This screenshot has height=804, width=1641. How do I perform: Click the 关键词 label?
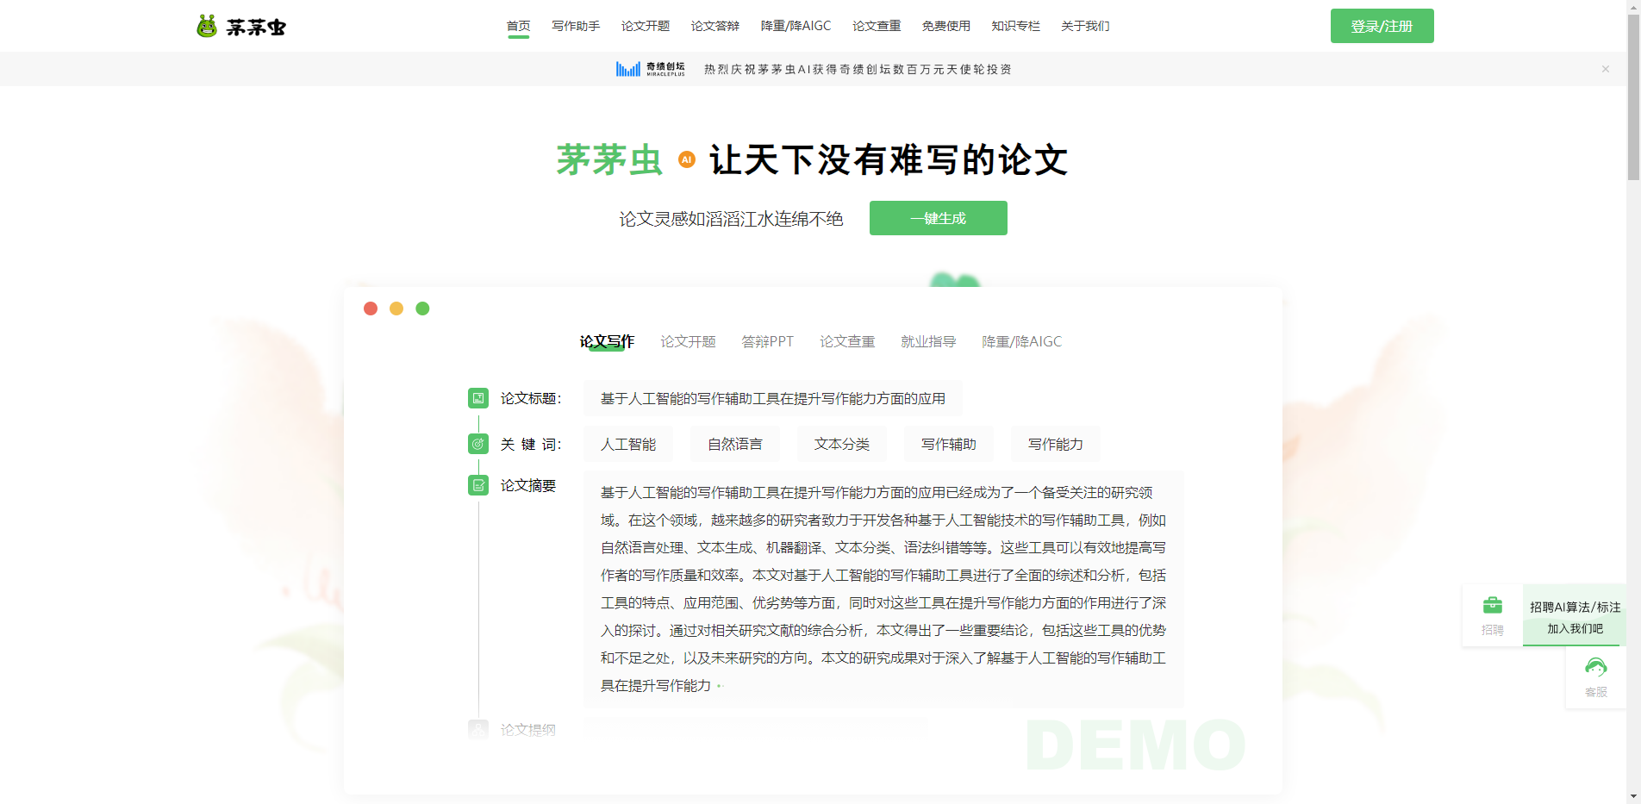(x=531, y=444)
